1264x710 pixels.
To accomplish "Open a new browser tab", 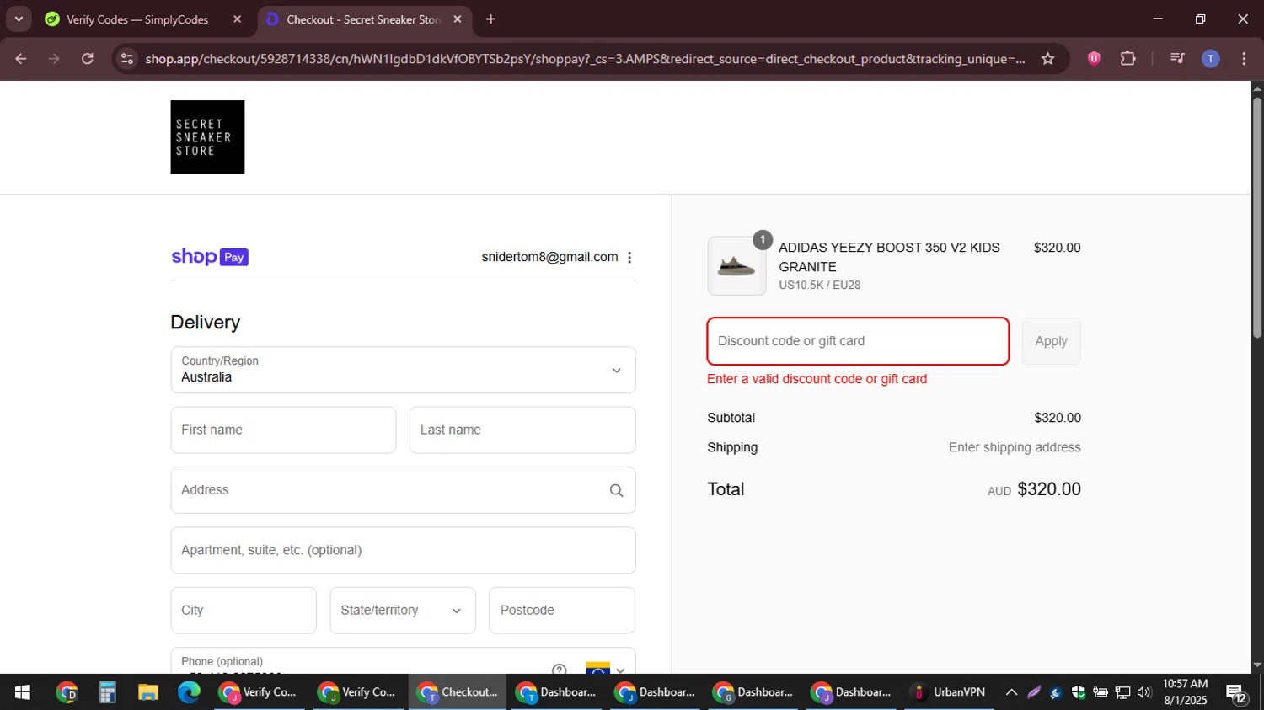I will [x=491, y=19].
